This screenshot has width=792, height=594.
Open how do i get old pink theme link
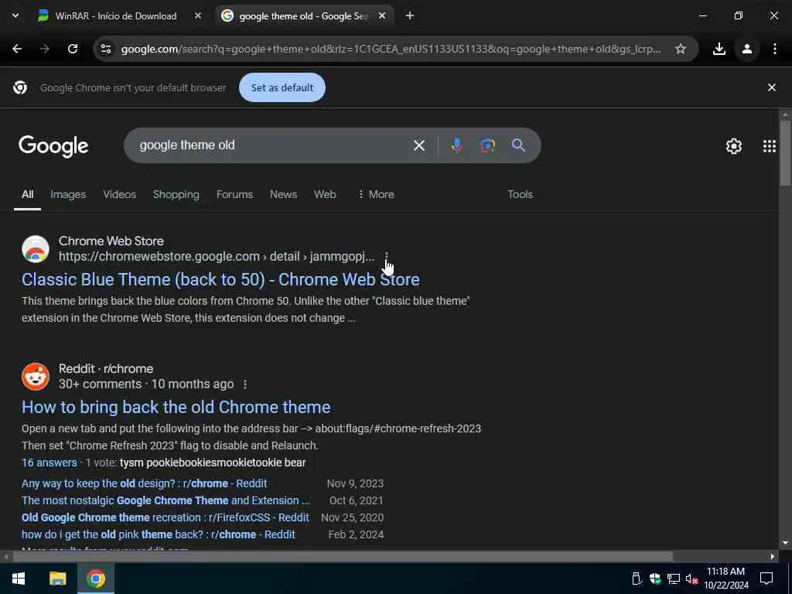tap(159, 534)
